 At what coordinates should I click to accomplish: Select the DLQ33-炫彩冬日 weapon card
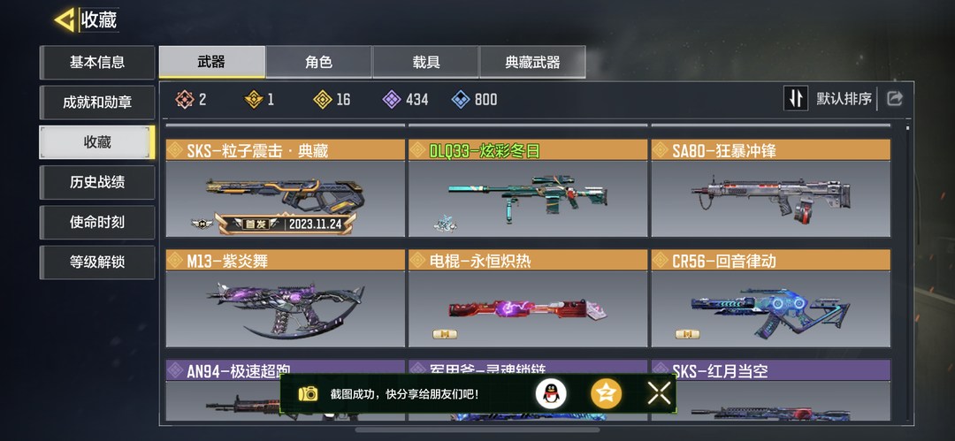tap(527, 188)
